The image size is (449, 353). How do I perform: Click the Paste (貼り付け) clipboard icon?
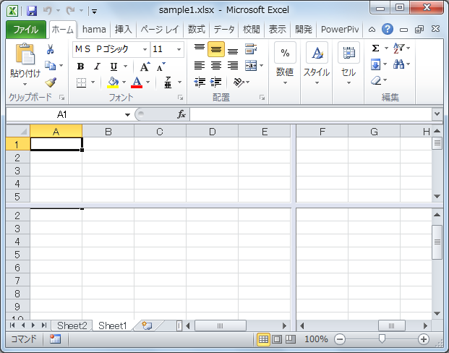(25, 54)
